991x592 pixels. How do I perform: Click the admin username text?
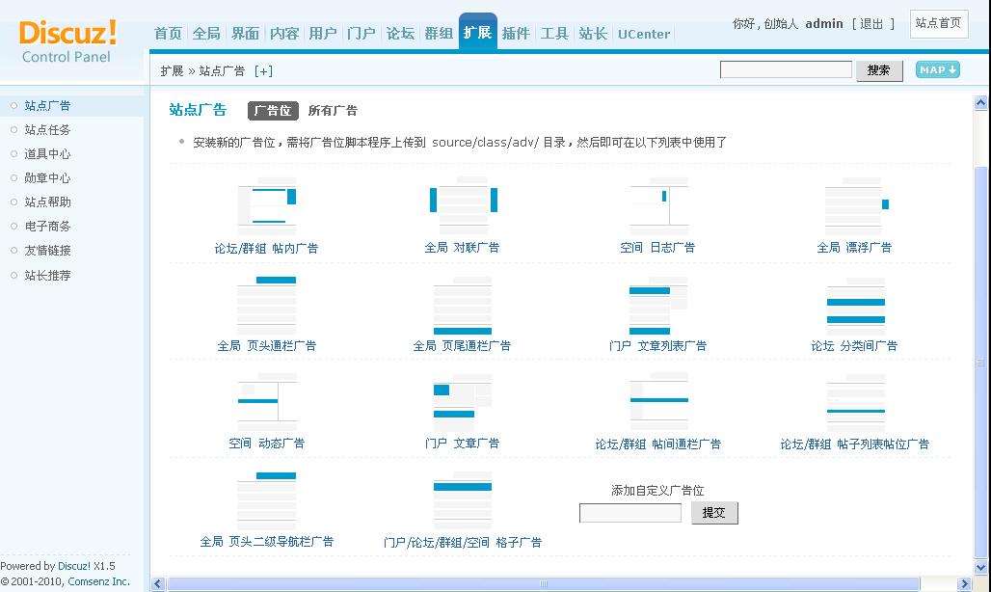(824, 24)
